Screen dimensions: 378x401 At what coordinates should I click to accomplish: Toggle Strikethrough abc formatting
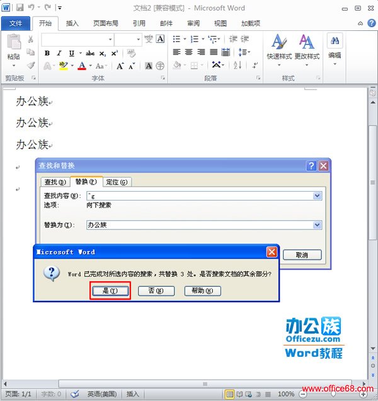point(90,53)
